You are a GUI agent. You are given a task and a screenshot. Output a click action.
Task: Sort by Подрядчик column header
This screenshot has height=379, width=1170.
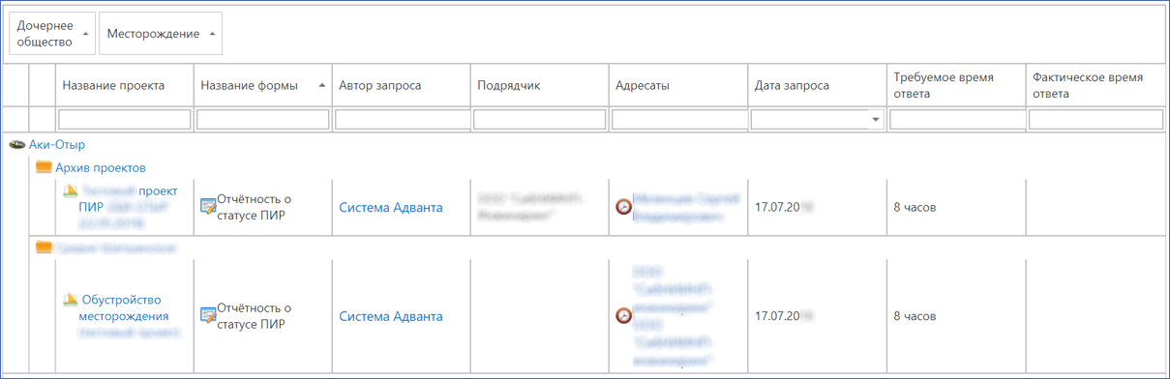540,86
